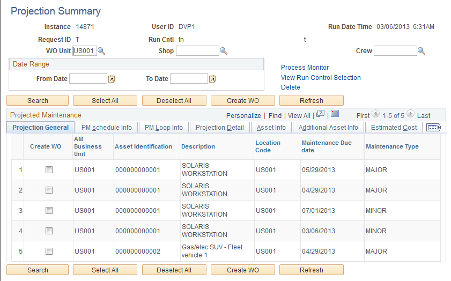This screenshot has width=451, height=281.
Task: Open Process Monitor link
Action: [x=305, y=68]
